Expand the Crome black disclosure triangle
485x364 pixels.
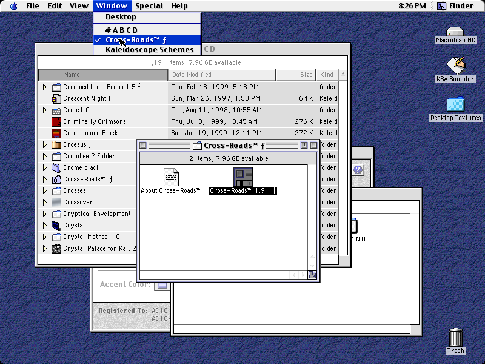44,168
